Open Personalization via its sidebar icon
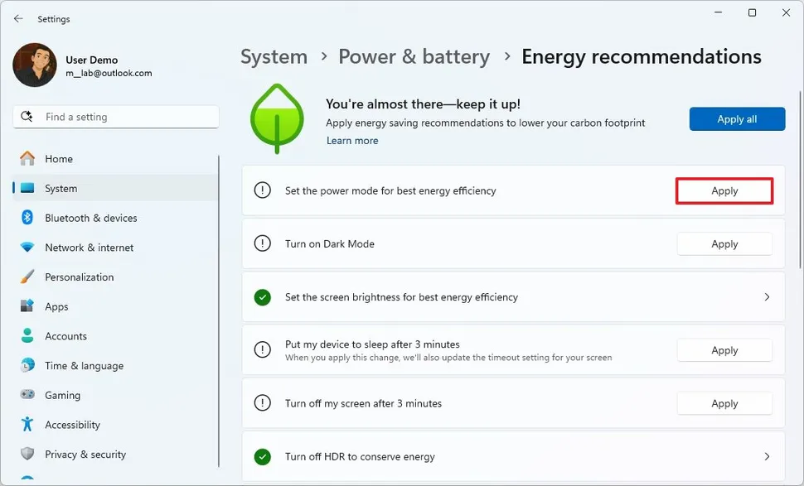Viewport: 804px width, 486px height. click(26, 277)
